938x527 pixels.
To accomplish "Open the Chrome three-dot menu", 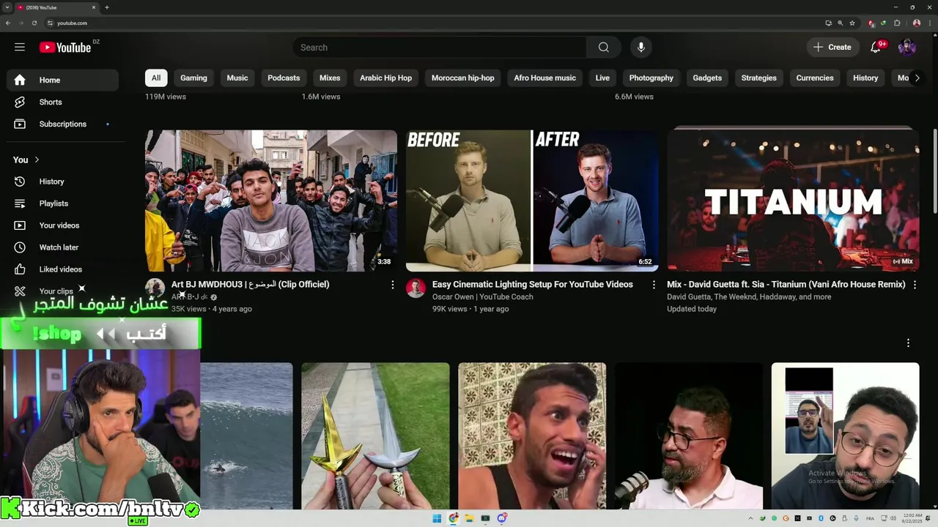I will click(929, 23).
